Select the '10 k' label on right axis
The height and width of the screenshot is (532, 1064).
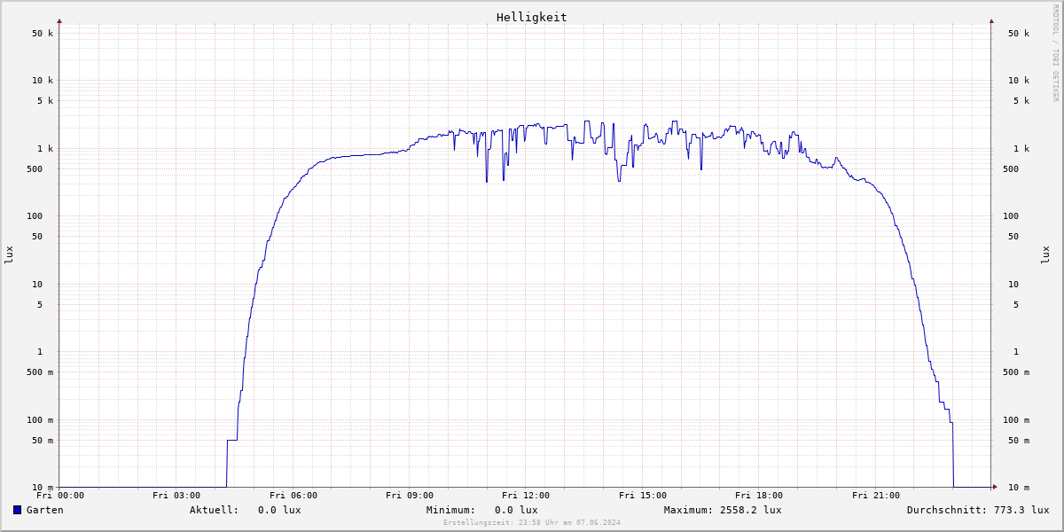click(1019, 81)
